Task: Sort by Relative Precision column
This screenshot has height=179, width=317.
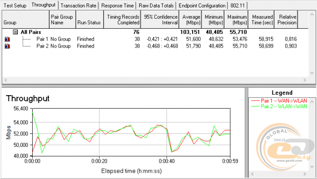Action: (286, 19)
